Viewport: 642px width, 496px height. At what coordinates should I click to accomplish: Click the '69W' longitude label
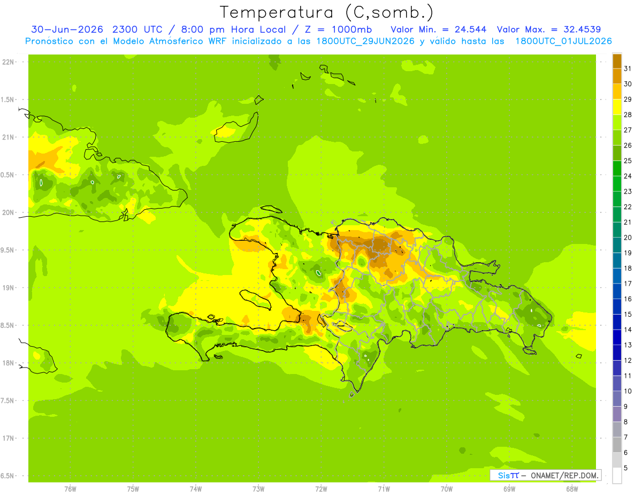click(509, 489)
